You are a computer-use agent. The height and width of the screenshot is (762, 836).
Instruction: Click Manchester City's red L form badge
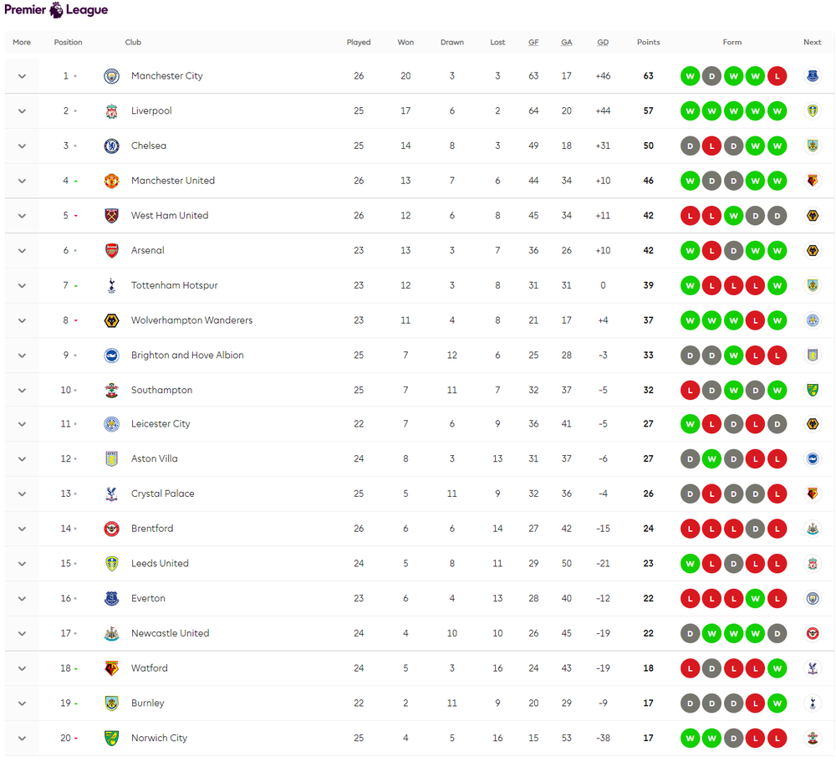point(777,76)
